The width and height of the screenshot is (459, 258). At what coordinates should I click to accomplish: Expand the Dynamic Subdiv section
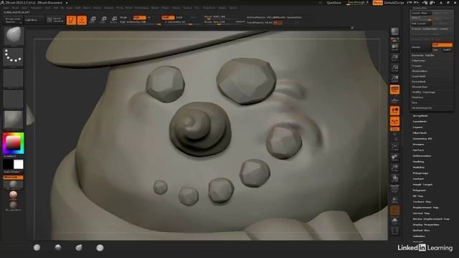(x=423, y=55)
